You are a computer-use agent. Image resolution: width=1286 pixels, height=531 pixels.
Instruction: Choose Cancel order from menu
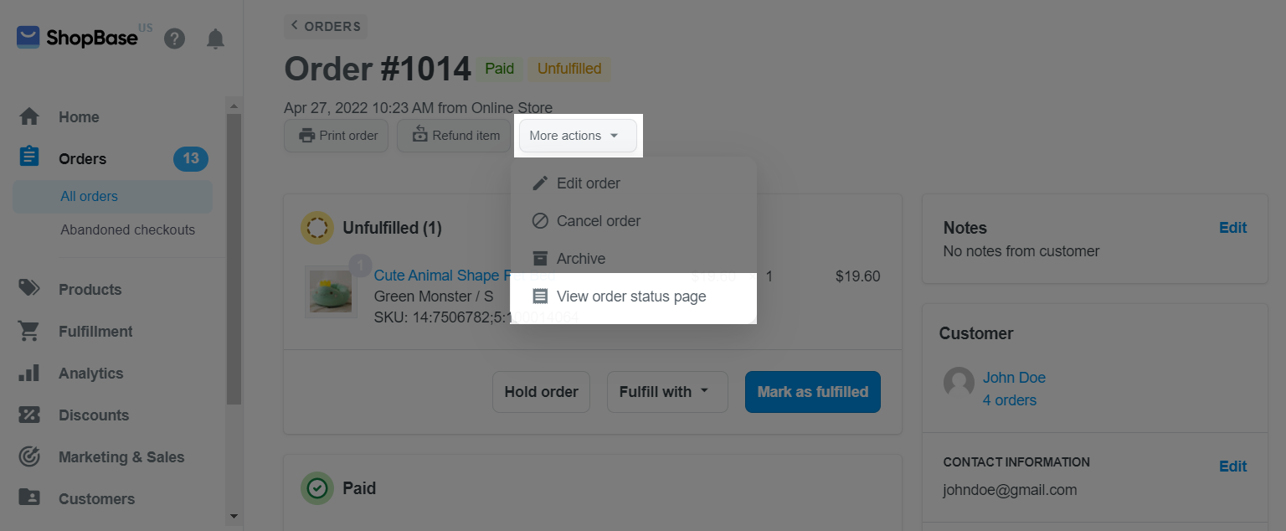point(598,221)
